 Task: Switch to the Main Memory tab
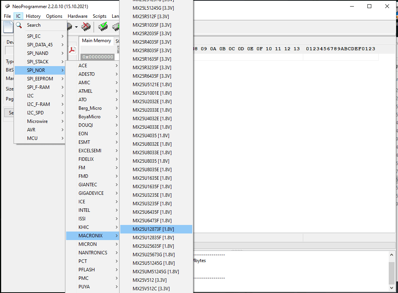pos(96,41)
